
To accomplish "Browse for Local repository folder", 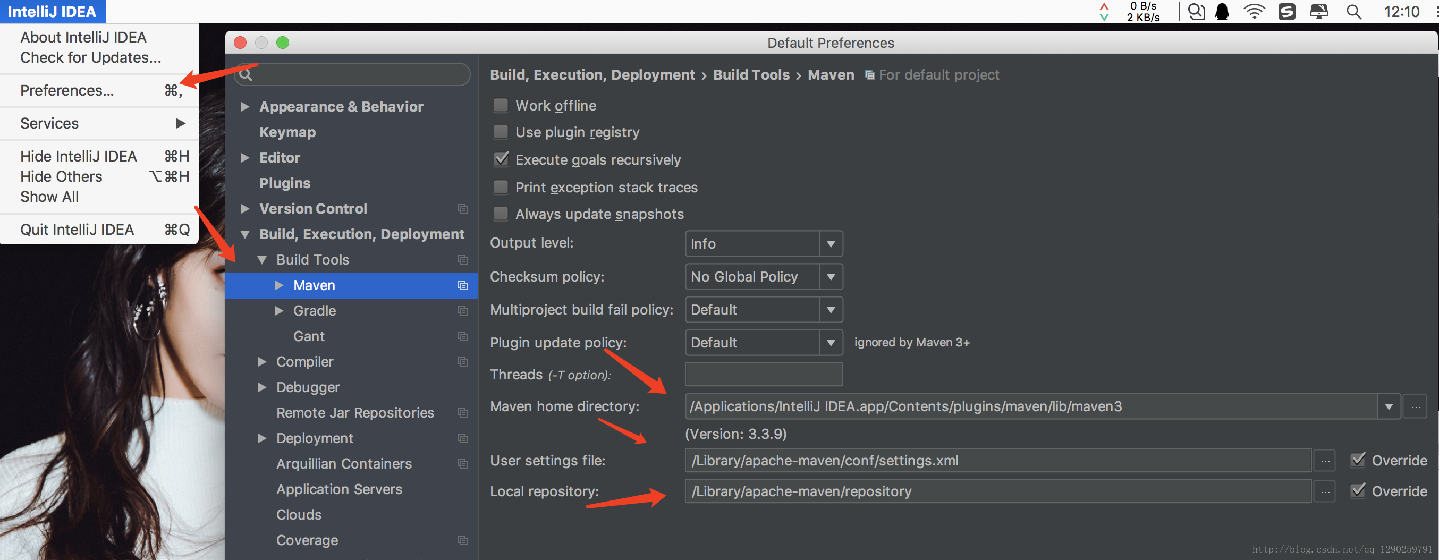I will point(1325,491).
